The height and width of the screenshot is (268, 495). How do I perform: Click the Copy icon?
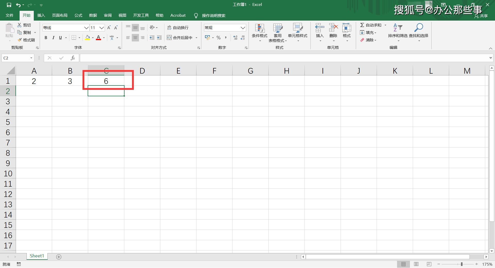coord(19,32)
